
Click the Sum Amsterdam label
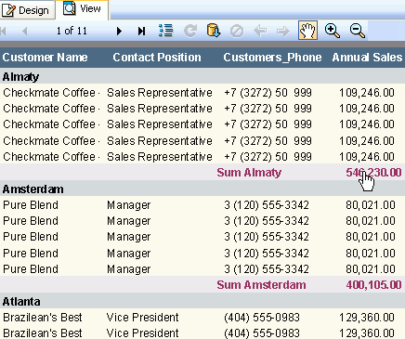click(261, 285)
